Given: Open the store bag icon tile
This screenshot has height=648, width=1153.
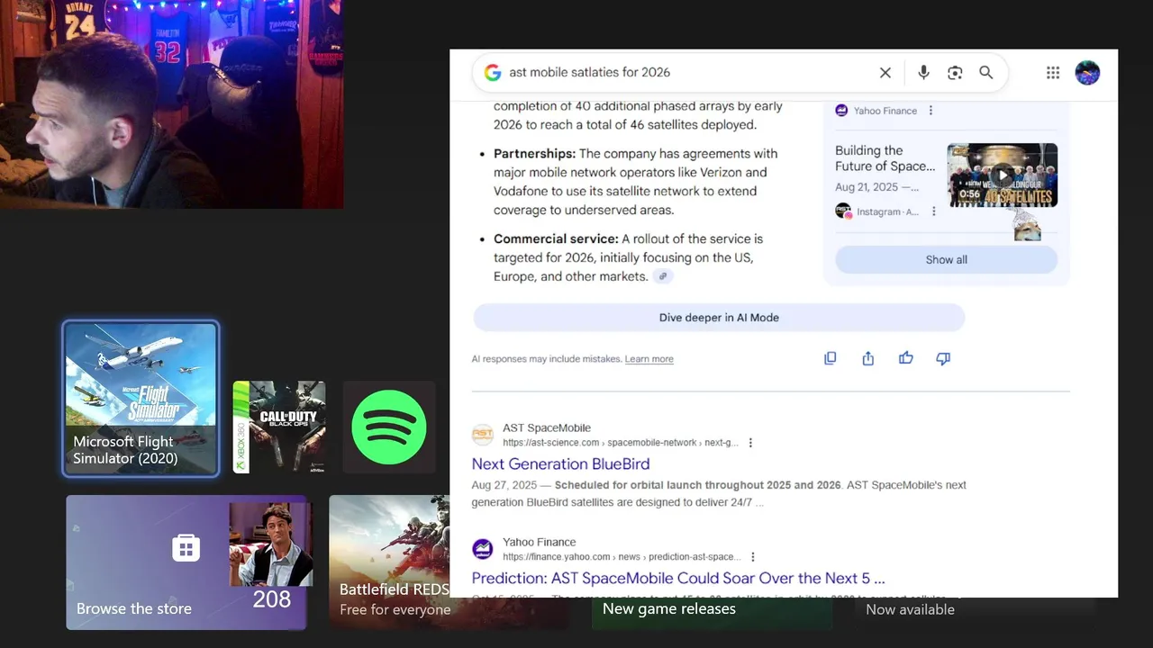Looking at the screenshot, I should tap(186, 547).
